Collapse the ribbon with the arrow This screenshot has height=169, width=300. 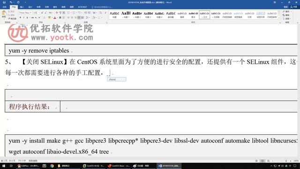coord(298,23)
